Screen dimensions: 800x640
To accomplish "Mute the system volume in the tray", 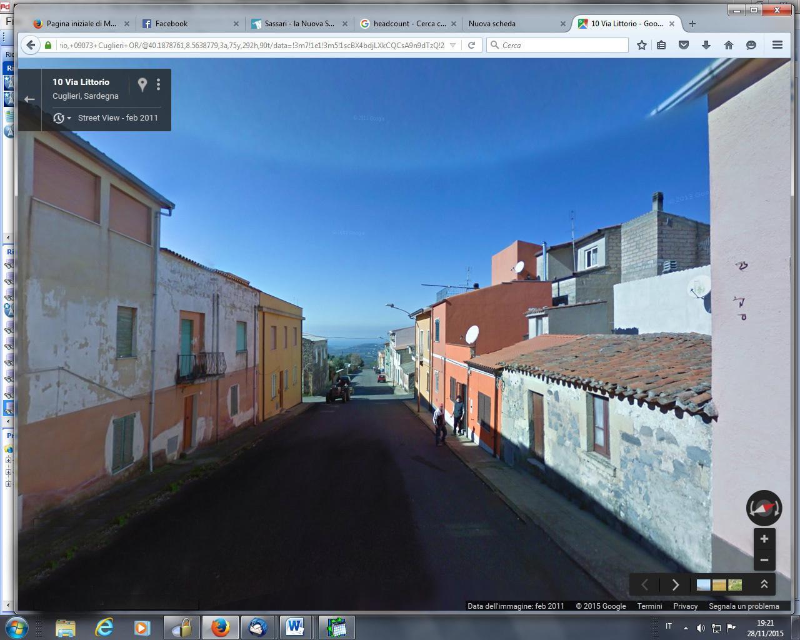I will pyautogui.click(x=701, y=627).
